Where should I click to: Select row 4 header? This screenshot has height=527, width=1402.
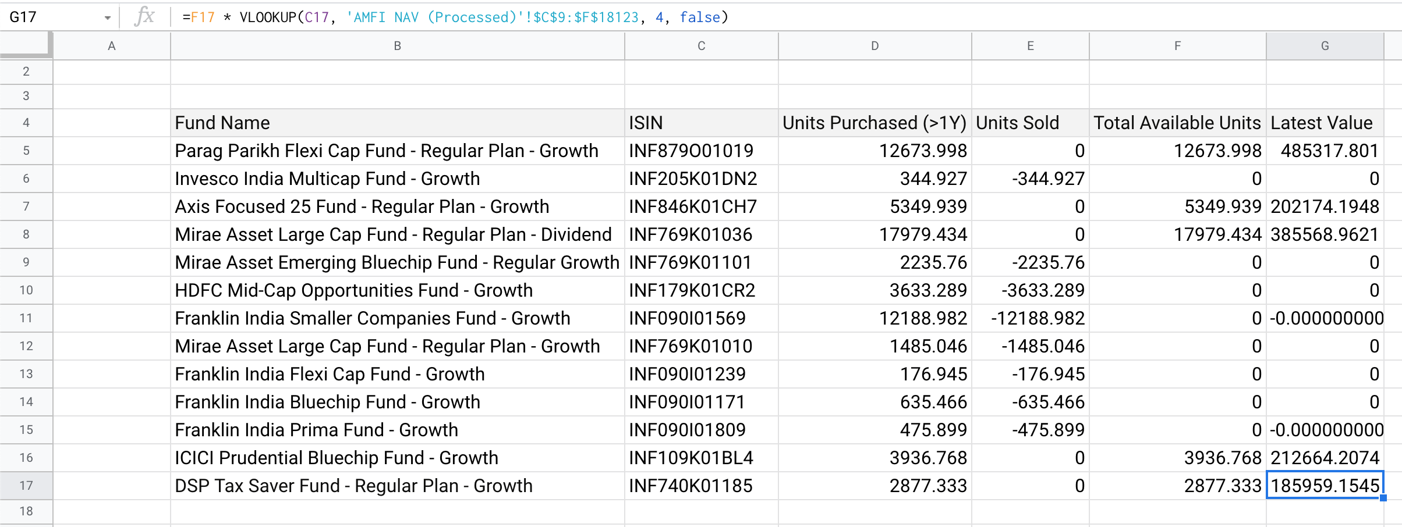26,123
